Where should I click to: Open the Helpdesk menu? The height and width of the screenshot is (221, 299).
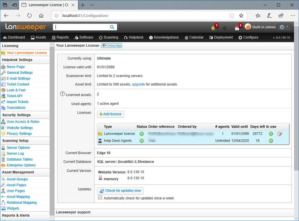135,37
